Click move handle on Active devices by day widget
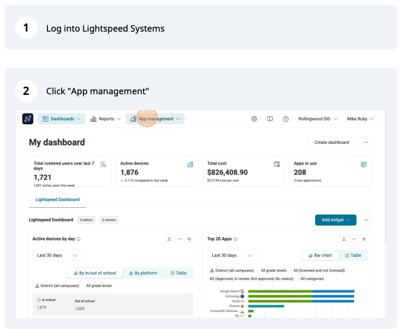Image resolution: width=401 pixels, height=333 pixels. pos(189,239)
